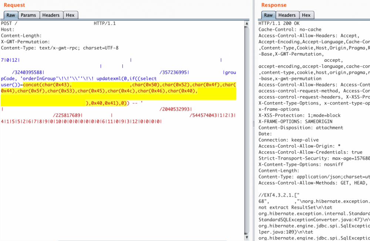Screen dimensions: 370x241
Task: Open the Request Params tab
Action: point(28,15)
